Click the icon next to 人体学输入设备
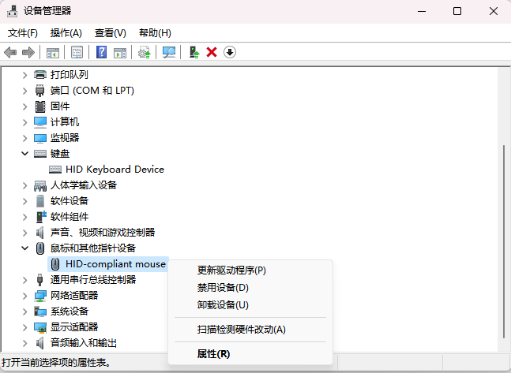Image resolution: width=511 pixels, height=373 pixels. 40,185
